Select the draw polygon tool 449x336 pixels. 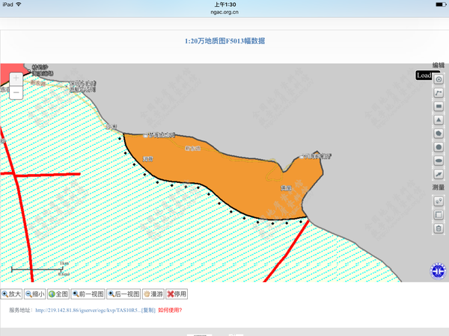pos(439,134)
